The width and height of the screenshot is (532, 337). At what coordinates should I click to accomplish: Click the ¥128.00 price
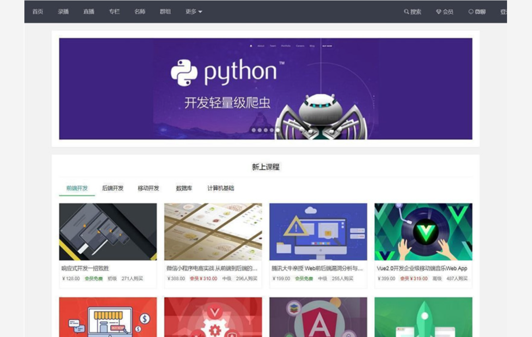click(71, 279)
